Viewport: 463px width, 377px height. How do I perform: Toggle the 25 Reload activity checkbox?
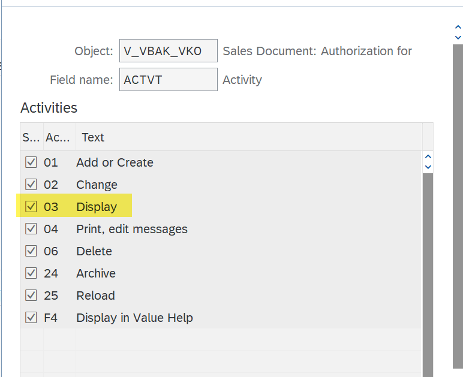(31, 295)
